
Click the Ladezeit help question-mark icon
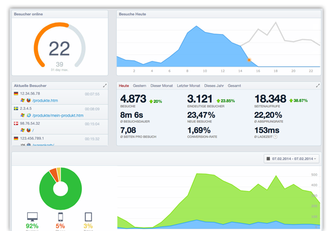pos(276,137)
